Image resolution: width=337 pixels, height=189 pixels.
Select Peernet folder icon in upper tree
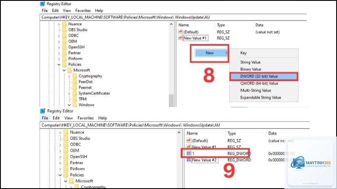pyautogui.click(x=75, y=88)
